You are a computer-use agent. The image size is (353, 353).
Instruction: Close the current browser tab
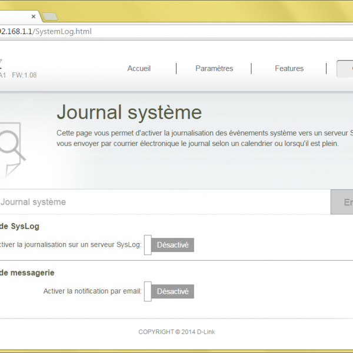point(34,16)
